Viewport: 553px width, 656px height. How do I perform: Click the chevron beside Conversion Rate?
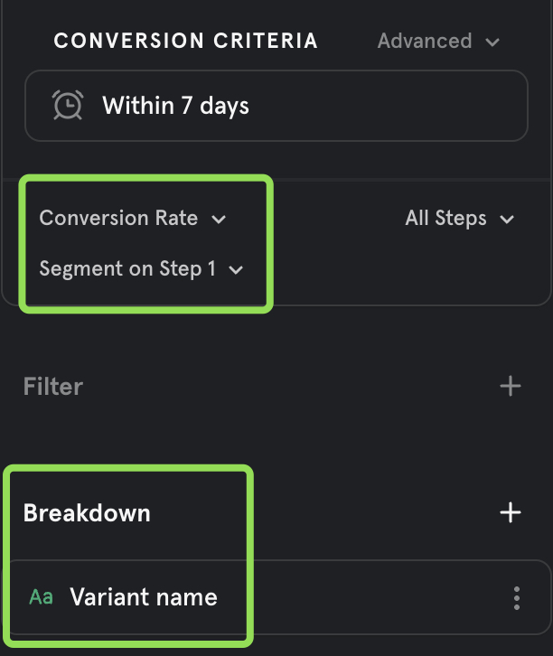click(x=218, y=219)
